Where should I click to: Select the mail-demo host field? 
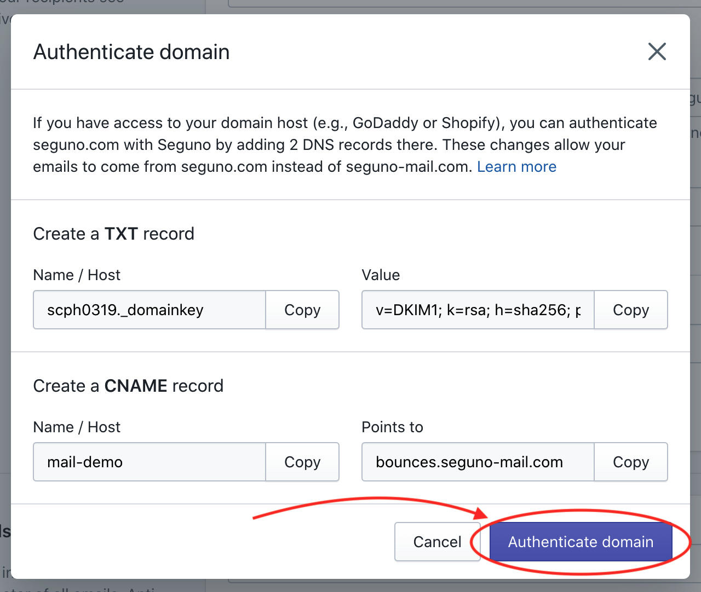coord(150,462)
